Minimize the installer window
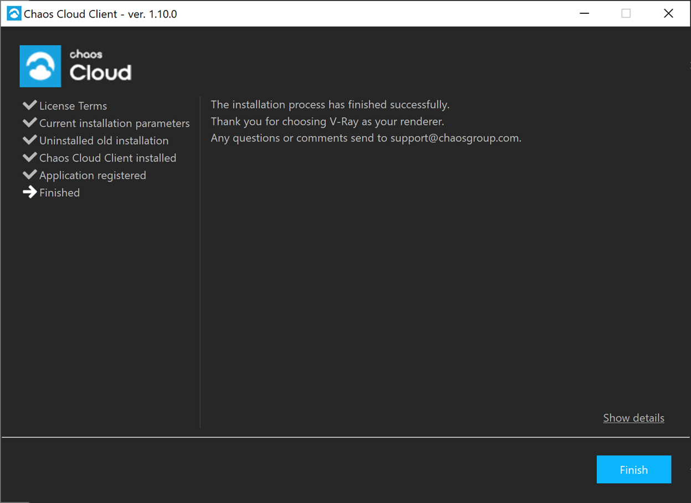The image size is (691, 503). pyautogui.click(x=584, y=13)
